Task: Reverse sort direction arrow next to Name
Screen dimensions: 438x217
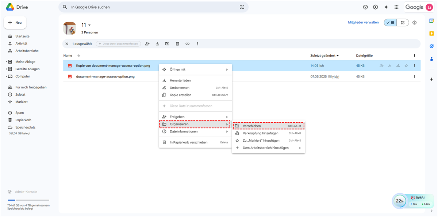Action: coord(79,55)
